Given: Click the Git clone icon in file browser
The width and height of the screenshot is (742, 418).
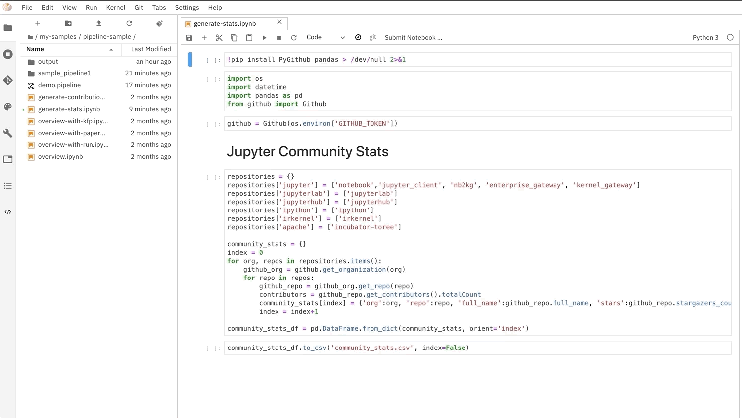Looking at the screenshot, I should point(160,23).
